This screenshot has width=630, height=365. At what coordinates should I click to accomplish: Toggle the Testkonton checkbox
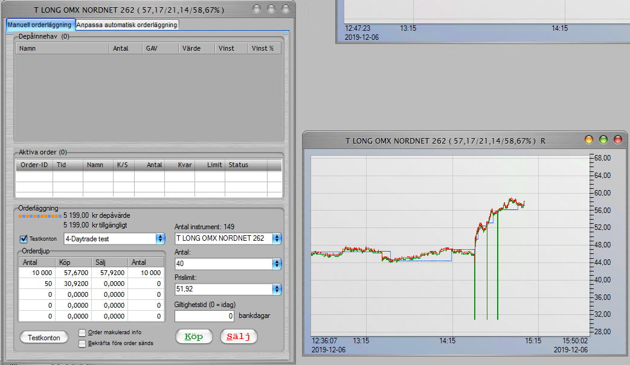(x=24, y=239)
